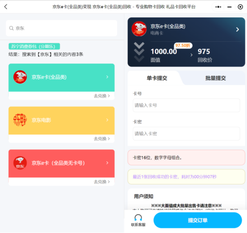Click the stacked down-arrows icon beside face value
The height and width of the screenshot is (233, 247).
[x=139, y=52]
